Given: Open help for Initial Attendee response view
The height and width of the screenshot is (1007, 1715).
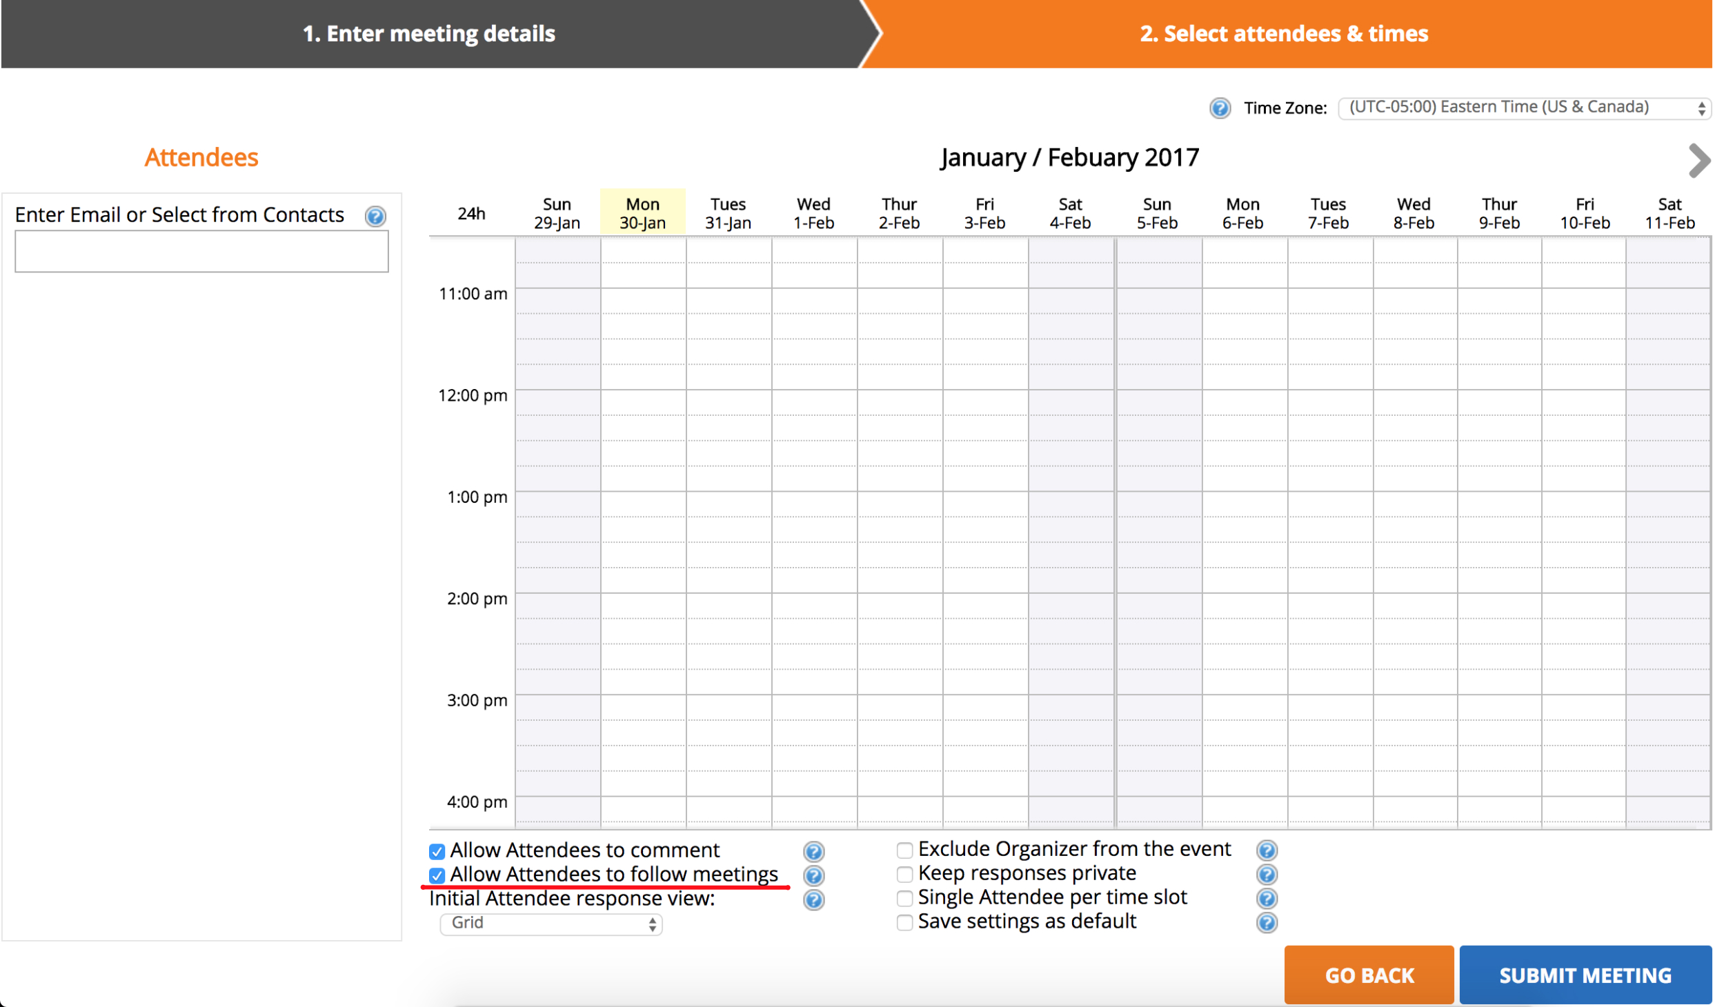Looking at the screenshot, I should [x=814, y=899].
